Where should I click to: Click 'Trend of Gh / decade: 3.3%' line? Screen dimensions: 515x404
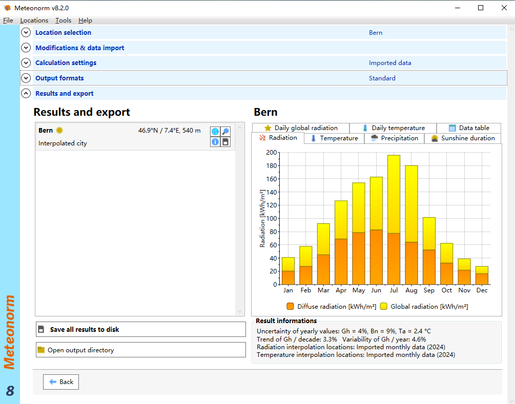(297, 339)
